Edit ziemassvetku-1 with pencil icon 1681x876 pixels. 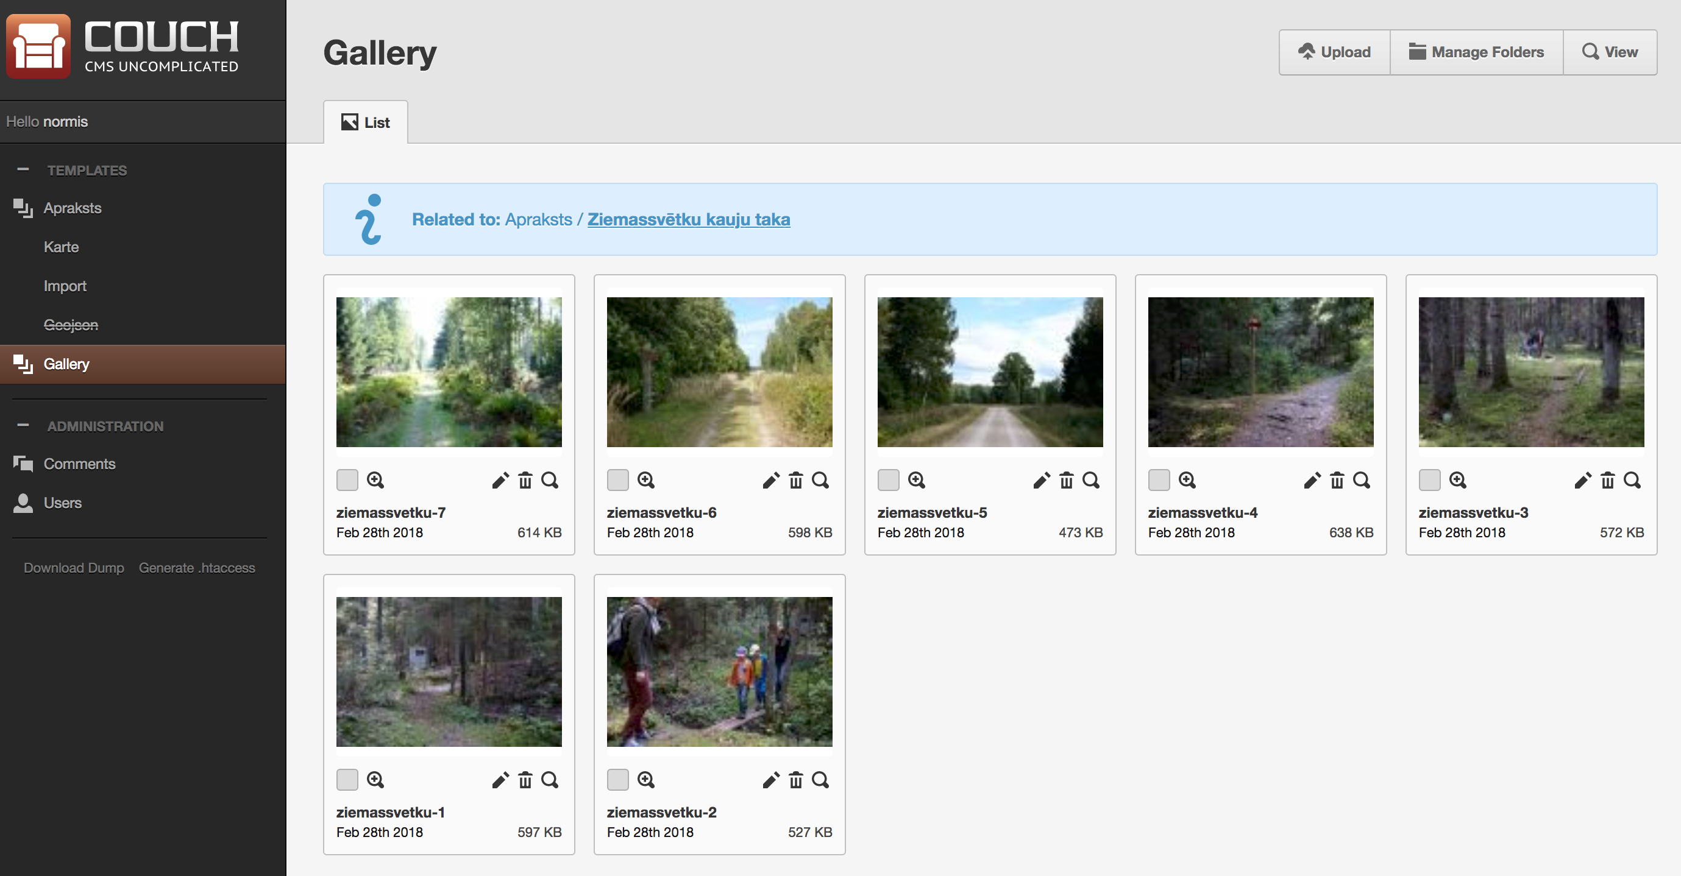(x=500, y=780)
